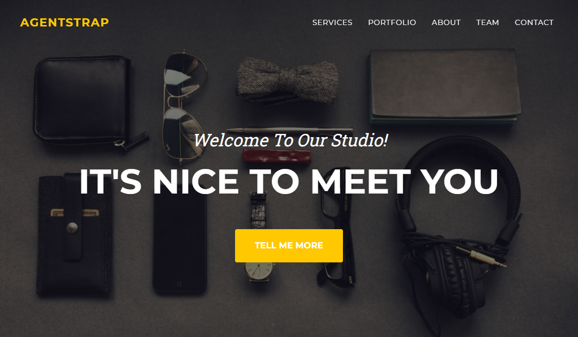Click the grey tweed bow tie
This screenshot has width=578, height=337.
288,80
